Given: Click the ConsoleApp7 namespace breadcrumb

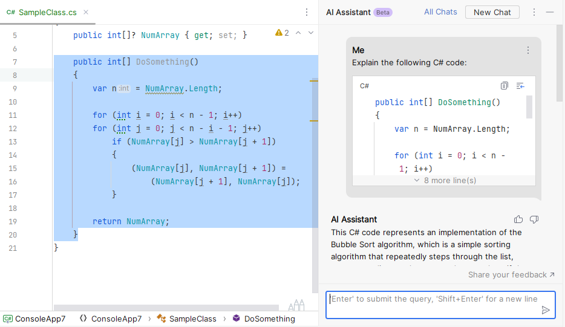Looking at the screenshot, I should 111,319.
